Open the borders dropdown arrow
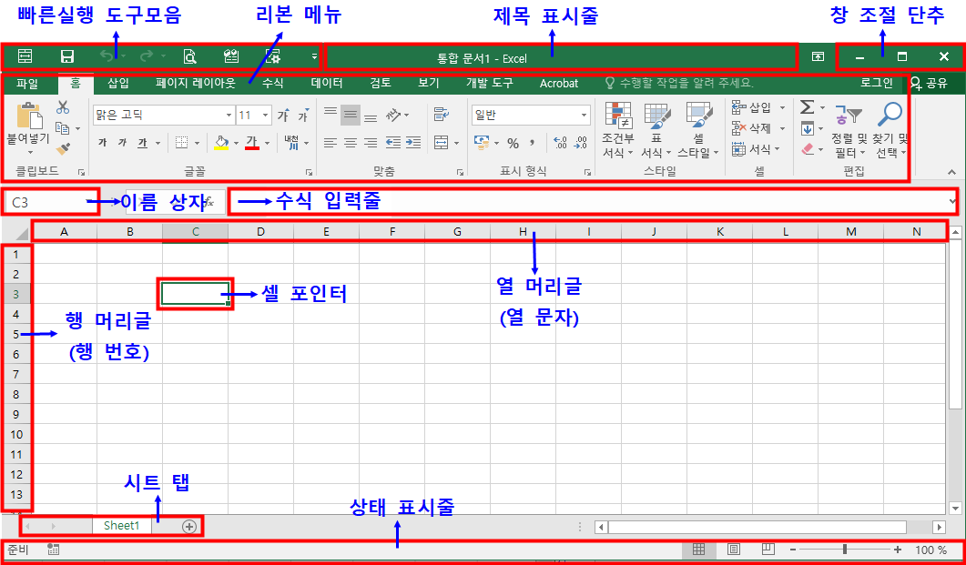The height and width of the screenshot is (565, 966). point(198,144)
